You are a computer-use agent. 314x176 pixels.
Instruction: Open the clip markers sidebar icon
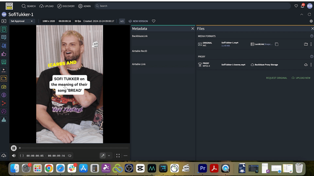[4, 70]
